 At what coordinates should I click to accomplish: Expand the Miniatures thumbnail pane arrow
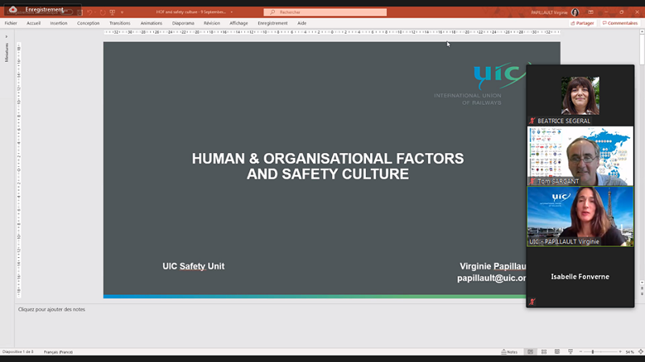click(x=6, y=36)
